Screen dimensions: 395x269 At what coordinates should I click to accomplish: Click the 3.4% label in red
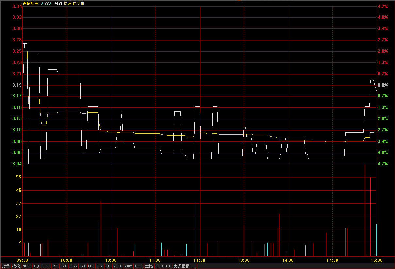(383, 28)
